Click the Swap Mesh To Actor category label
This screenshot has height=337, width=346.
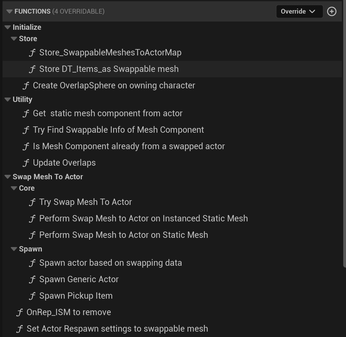pyautogui.click(x=48, y=177)
